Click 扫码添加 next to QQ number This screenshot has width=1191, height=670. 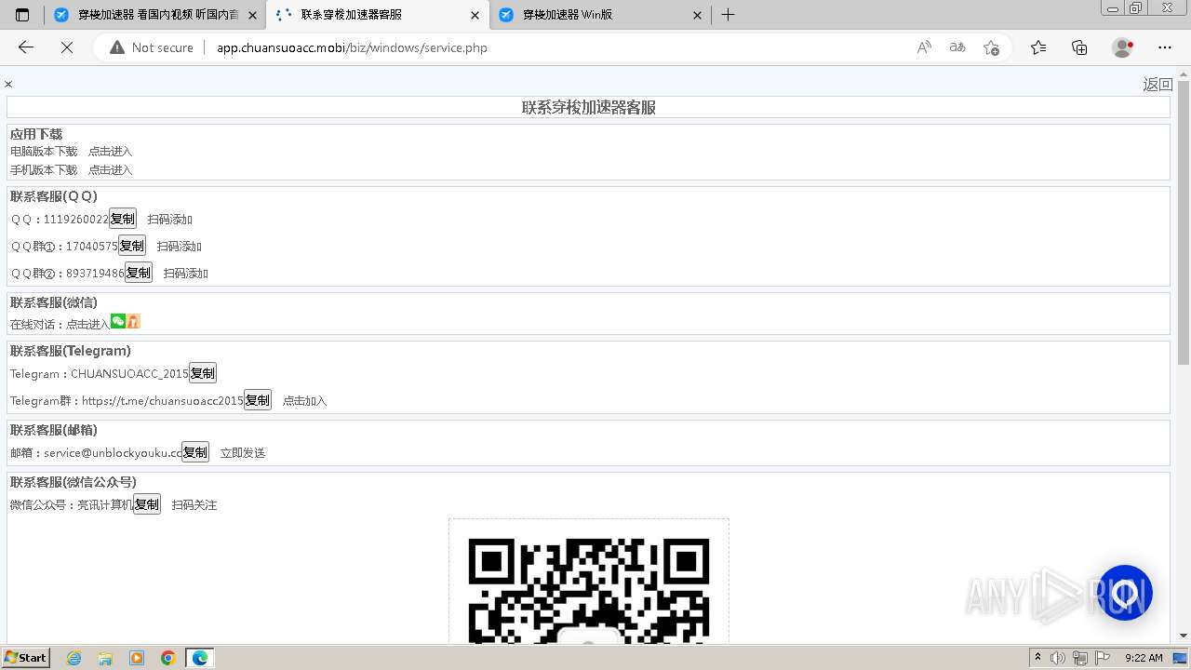[x=169, y=220]
